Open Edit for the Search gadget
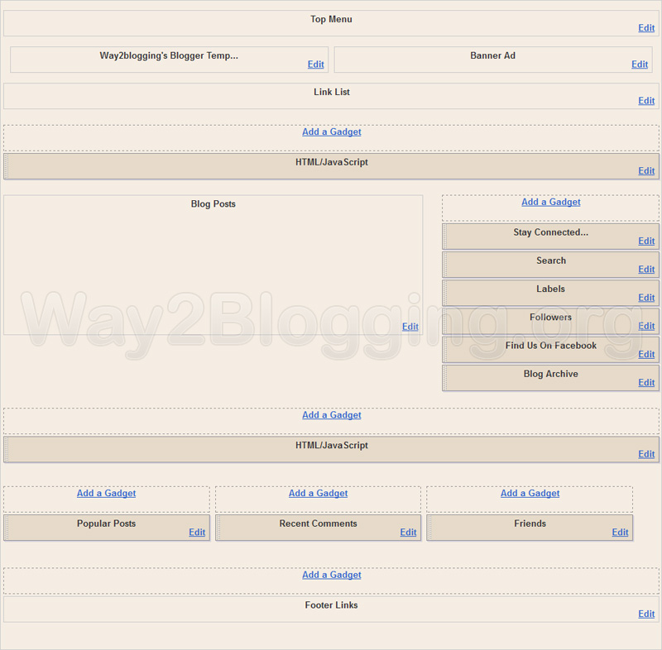 coord(646,269)
